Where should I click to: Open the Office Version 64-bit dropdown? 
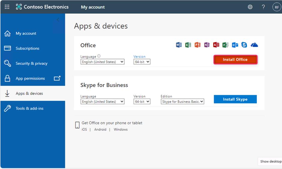pos(142,62)
